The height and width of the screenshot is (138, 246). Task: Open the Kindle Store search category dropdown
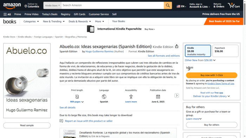[x=52, y=5]
